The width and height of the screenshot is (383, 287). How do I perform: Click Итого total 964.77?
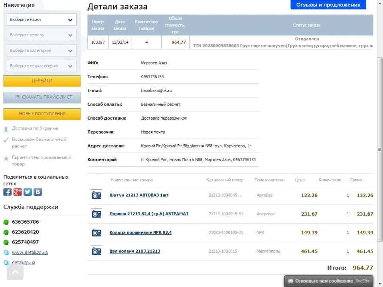[363, 268]
